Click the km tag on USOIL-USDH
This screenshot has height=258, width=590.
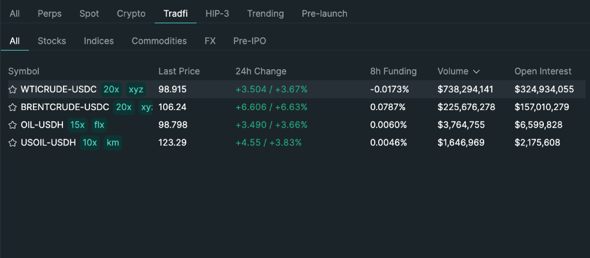tap(113, 143)
